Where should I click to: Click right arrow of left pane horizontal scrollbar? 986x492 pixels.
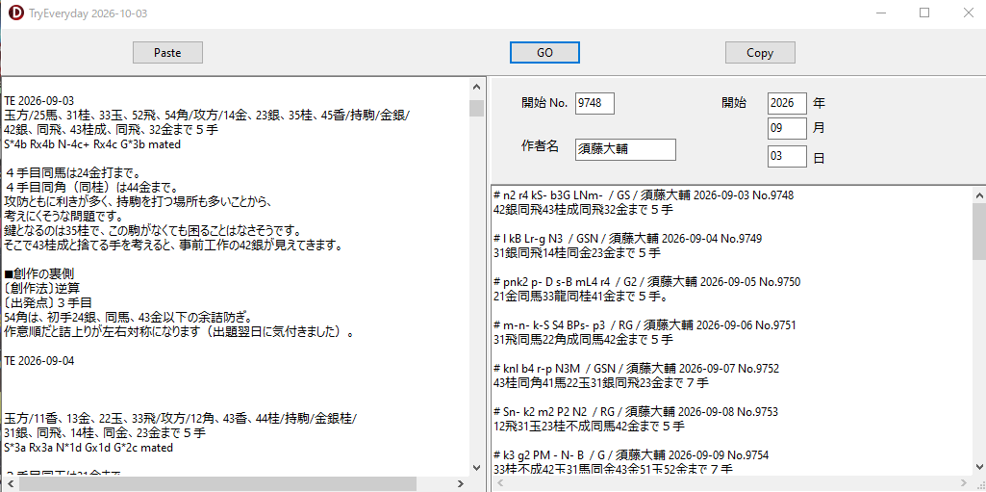(x=461, y=483)
